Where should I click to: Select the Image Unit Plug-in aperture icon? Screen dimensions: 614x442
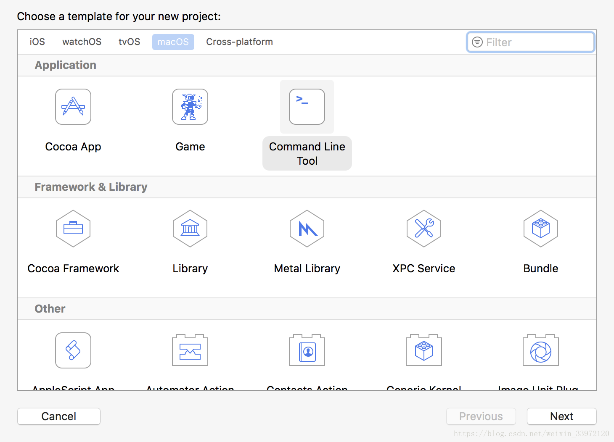pyautogui.click(x=541, y=350)
